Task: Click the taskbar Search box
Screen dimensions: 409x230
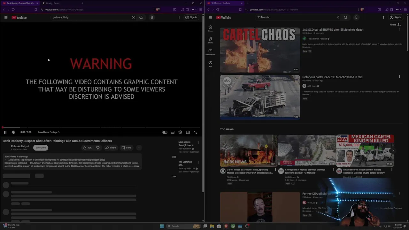Action: pyautogui.click(x=184, y=226)
